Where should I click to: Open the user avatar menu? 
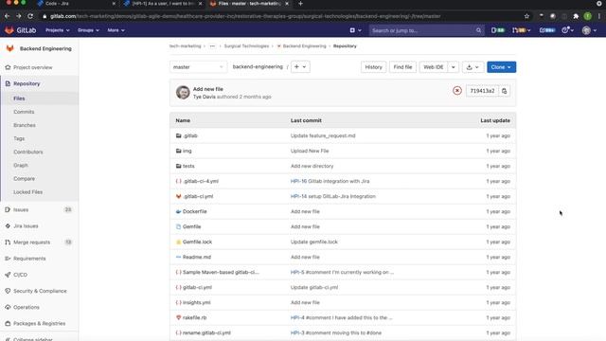(x=589, y=30)
